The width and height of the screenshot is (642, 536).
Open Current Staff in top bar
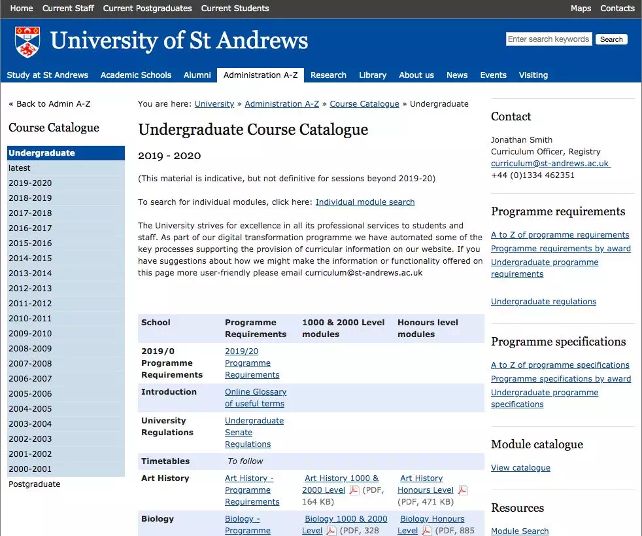(x=68, y=9)
